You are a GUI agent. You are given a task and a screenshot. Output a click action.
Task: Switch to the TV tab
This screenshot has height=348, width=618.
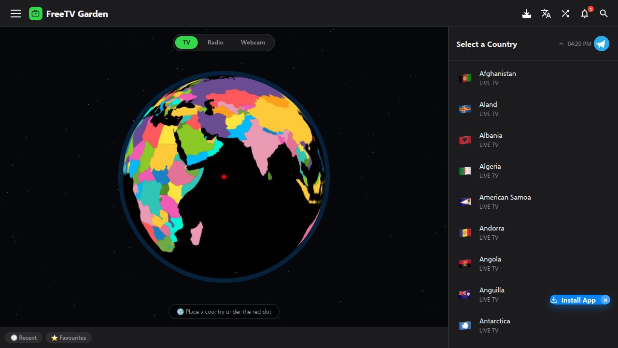tap(186, 43)
